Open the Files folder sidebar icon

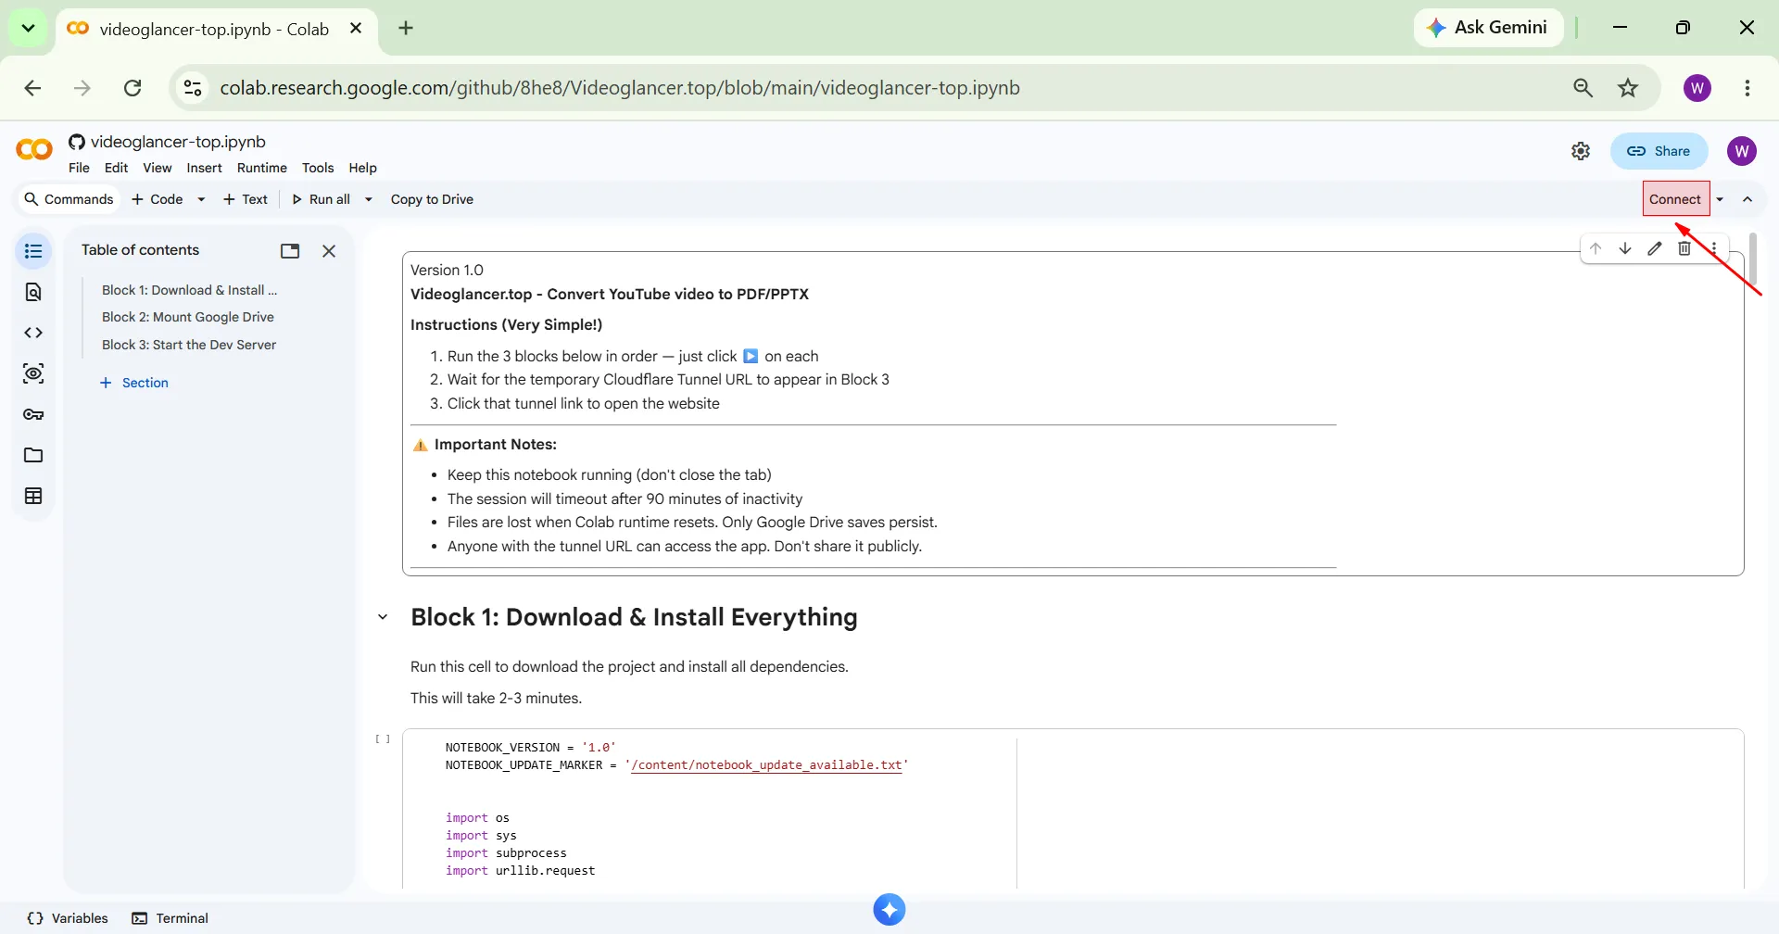[x=33, y=455]
